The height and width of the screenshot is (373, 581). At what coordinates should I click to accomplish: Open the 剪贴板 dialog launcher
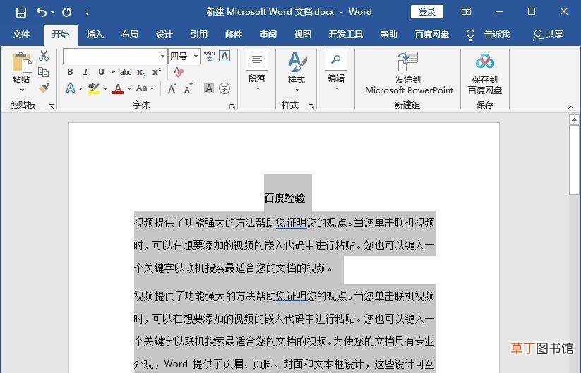click(x=52, y=107)
